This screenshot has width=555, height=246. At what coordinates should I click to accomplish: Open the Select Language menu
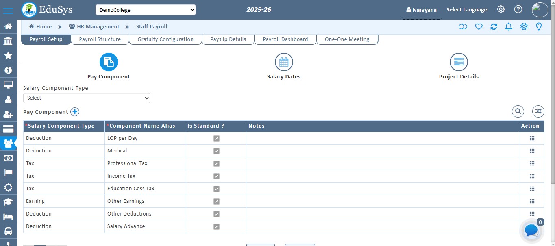(x=466, y=9)
